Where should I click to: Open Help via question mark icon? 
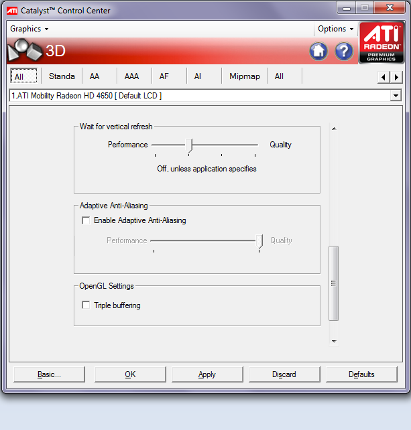(x=343, y=51)
